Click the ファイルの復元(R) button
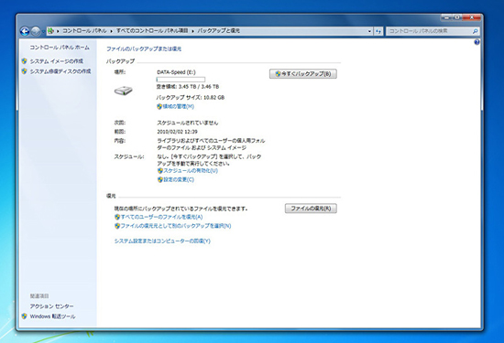This screenshot has height=343, width=504. pyautogui.click(x=311, y=209)
